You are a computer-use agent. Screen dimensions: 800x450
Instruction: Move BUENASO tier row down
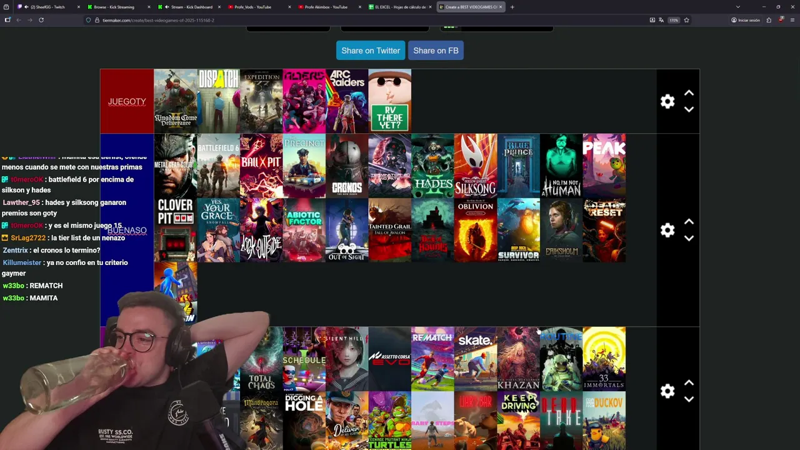pyautogui.click(x=689, y=238)
